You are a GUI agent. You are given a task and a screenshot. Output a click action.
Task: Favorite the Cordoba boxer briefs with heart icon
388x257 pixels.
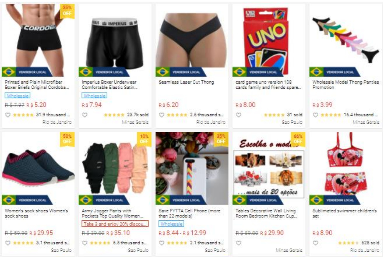point(8,115)
